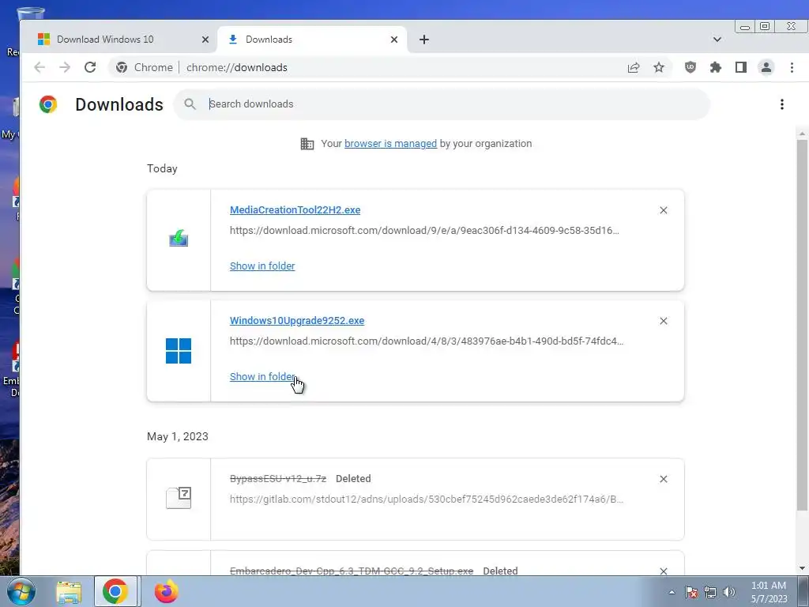Bookmark this tab with the star icon
Viewport: 809px width, 607px height.
[659, 68]
